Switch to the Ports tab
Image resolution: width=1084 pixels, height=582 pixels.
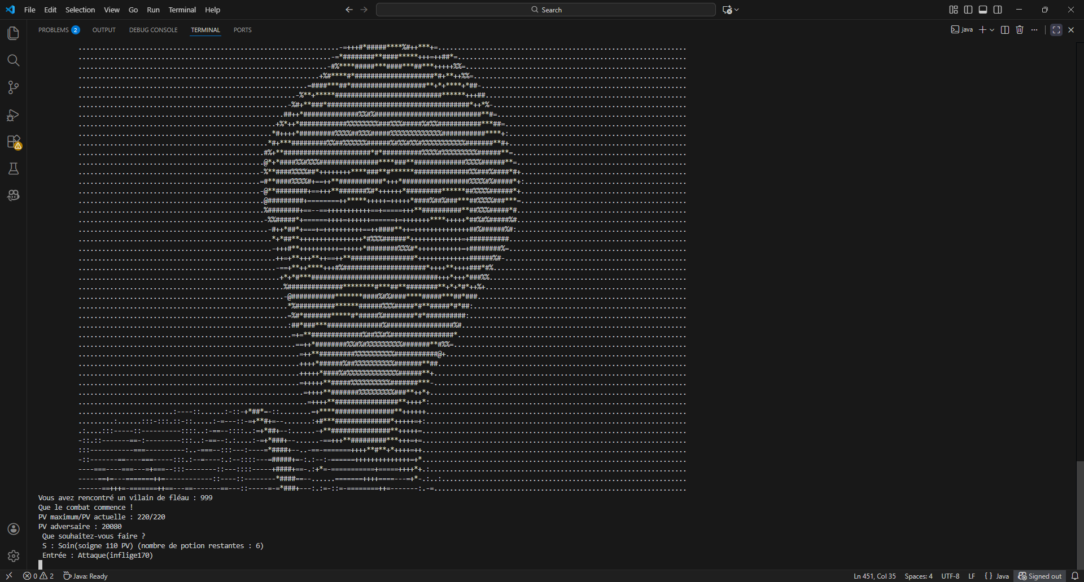tap(243, 30)
